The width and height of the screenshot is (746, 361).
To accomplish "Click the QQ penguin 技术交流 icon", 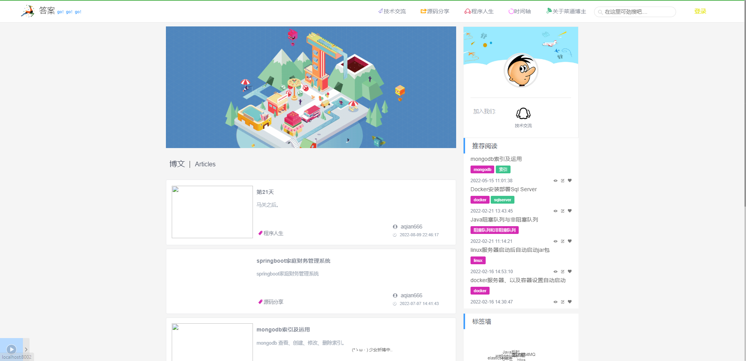I will coord(523,113).
